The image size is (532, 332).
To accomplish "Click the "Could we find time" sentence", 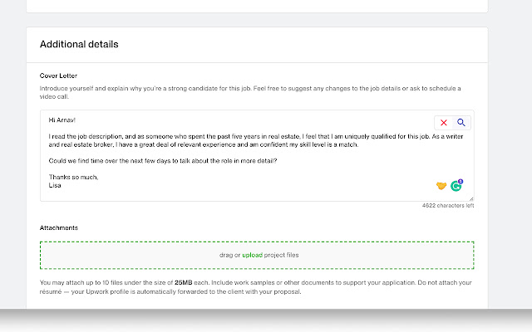I will tap(162, 160).
